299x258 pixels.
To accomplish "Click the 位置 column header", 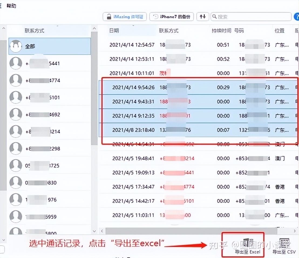I will pyautogui.click(x=280, y=30).
